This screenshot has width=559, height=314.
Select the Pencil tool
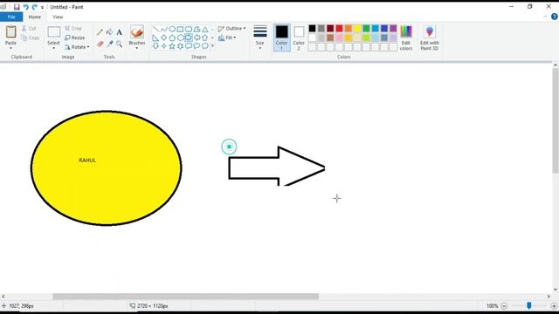(x=100, y=32)
